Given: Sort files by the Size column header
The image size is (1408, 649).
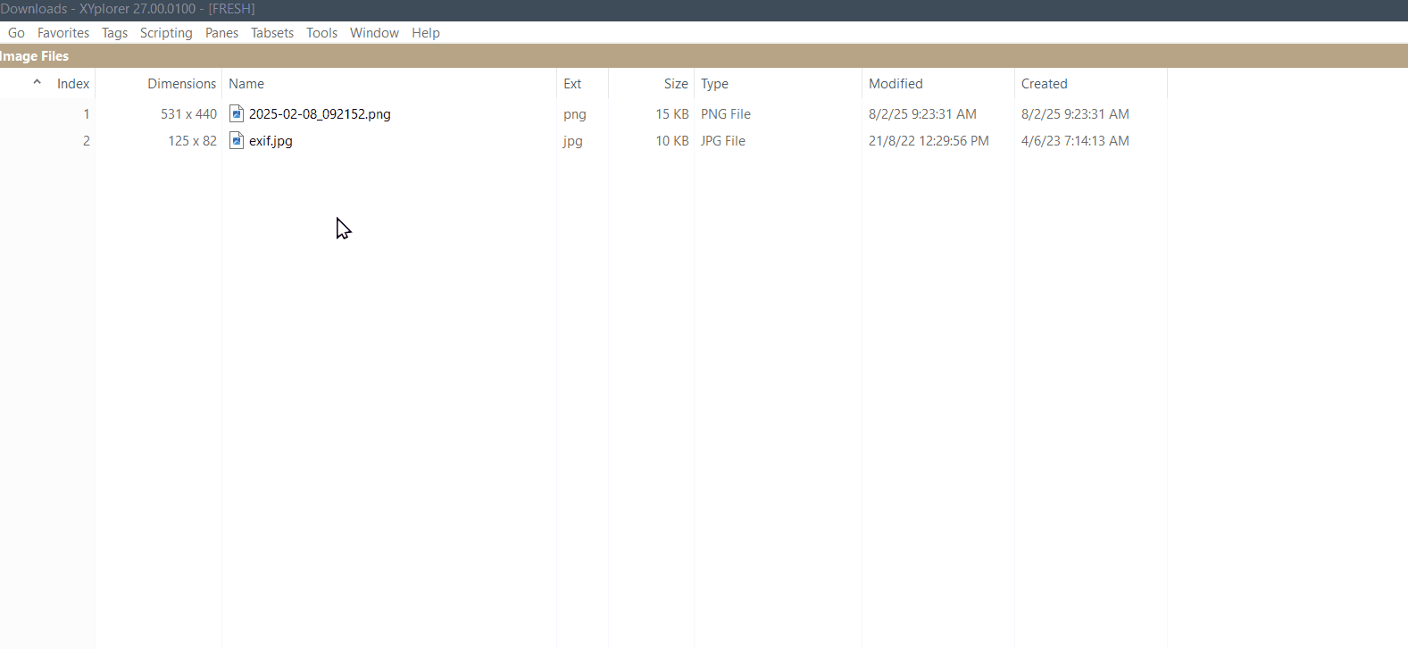Looking at the screenshot, I should (676, 84).
